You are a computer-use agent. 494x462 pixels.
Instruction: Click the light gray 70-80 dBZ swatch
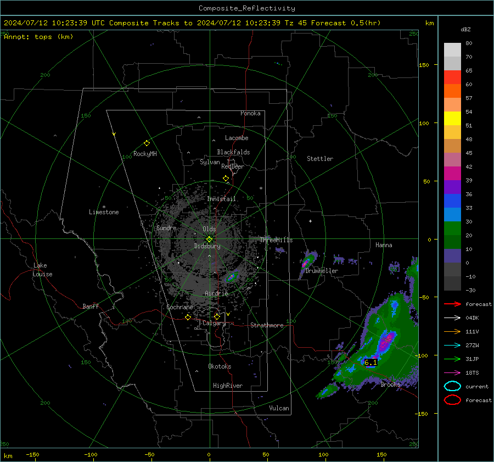click(452, 50)
